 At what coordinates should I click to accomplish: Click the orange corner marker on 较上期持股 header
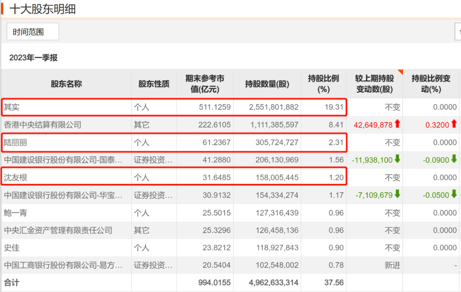click(x=400, y=72)
